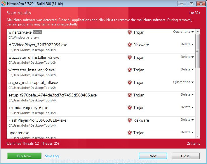This screenshot has height=164, width=207.
Task: Click Riskware label for FlashPlayerPro_3396638184.exe
Action: click(141, 120)
